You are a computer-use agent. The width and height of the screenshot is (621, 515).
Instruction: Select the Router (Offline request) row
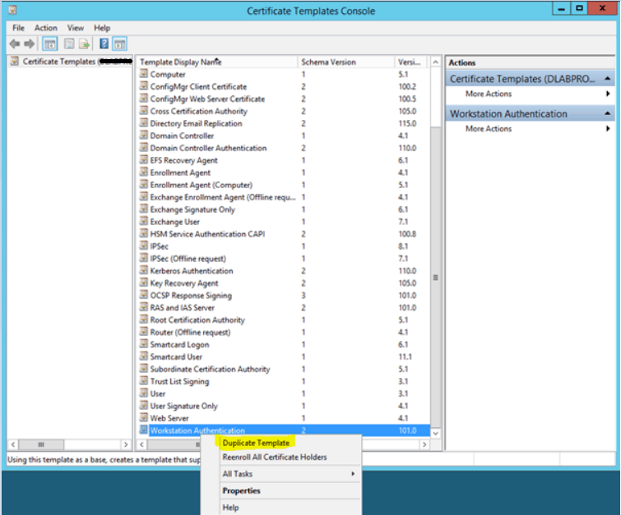tap(284, 332)
